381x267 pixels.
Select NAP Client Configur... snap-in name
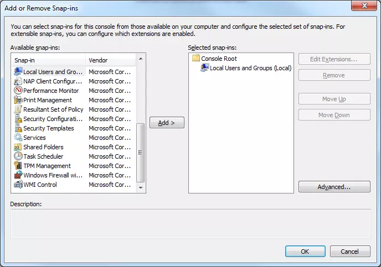53,81
